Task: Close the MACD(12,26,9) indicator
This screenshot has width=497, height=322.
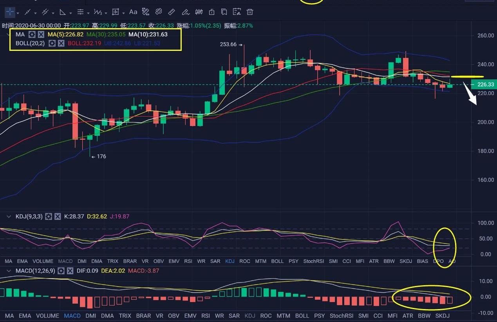Action: [x=70, y=271]
